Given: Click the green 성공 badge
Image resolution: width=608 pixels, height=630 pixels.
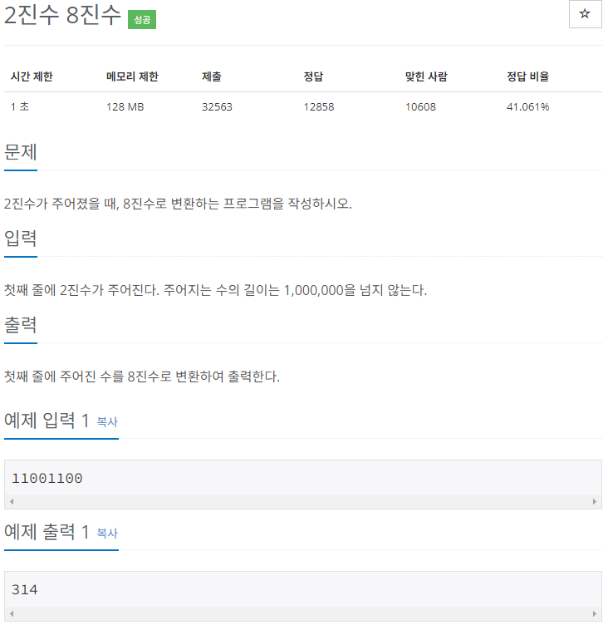Looking at the screenshot, I should (x=142, y=20).
